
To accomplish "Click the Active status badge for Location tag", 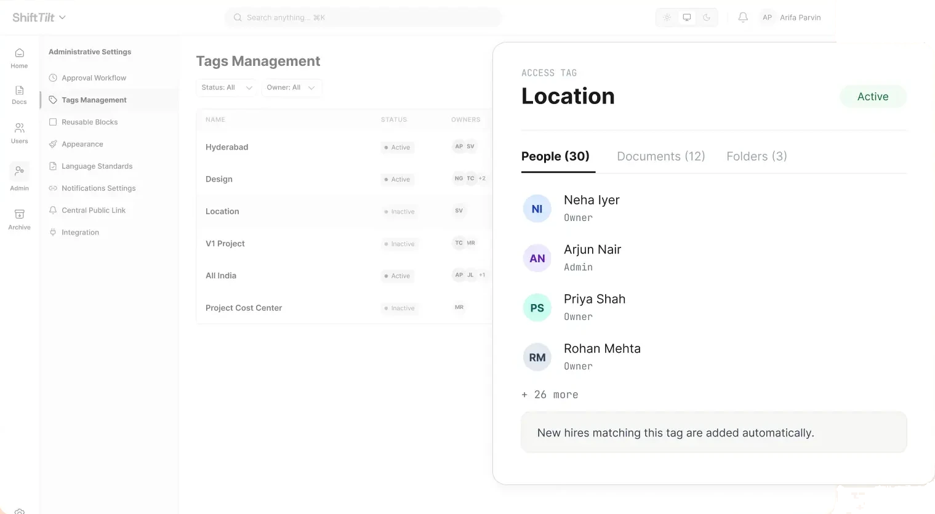I will tap(873, 97).
